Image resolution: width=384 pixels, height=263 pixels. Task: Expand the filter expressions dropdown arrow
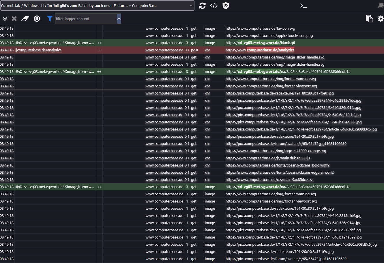119,19
